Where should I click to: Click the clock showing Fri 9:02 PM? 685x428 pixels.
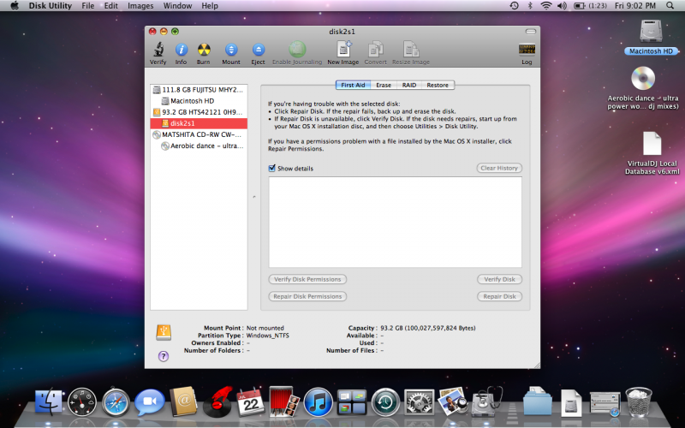tap(635, 6)
